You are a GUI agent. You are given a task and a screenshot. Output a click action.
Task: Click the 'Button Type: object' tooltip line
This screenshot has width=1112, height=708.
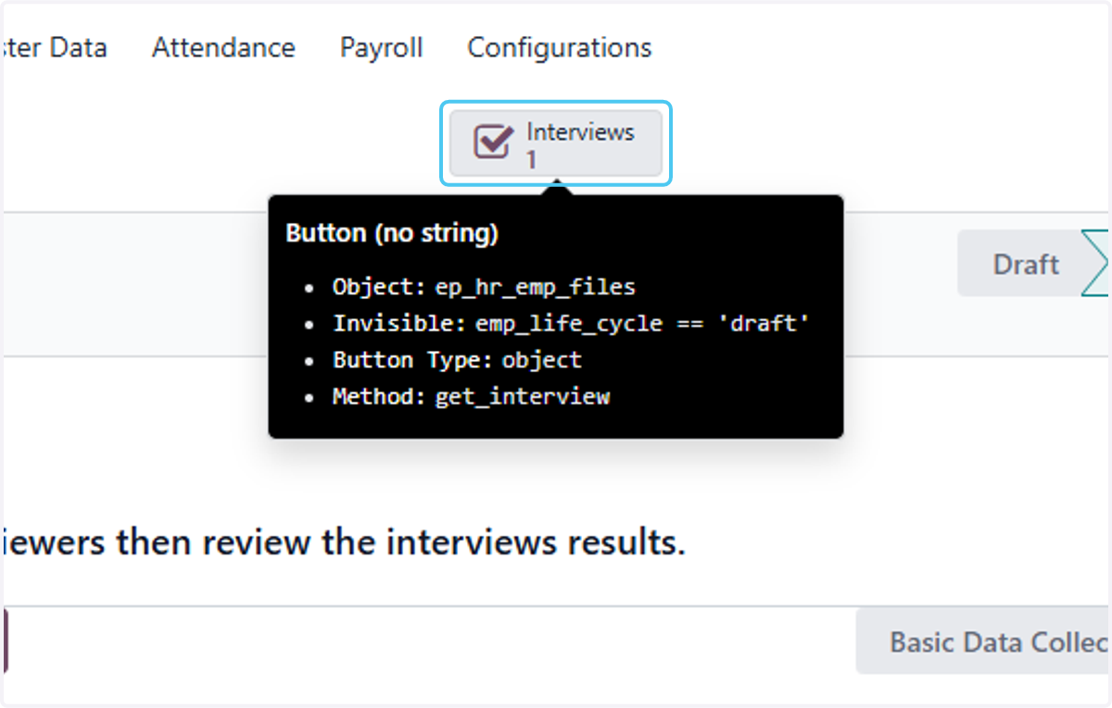pyautogui.click(x=457, y=360)
